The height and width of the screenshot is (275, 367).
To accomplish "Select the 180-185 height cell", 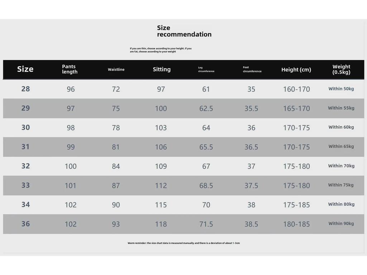I will (296, 224).
